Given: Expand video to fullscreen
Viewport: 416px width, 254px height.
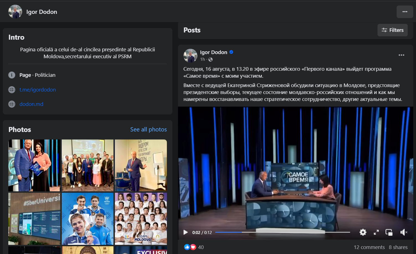Looking at the screenshot, I should (x=376, y=232).
